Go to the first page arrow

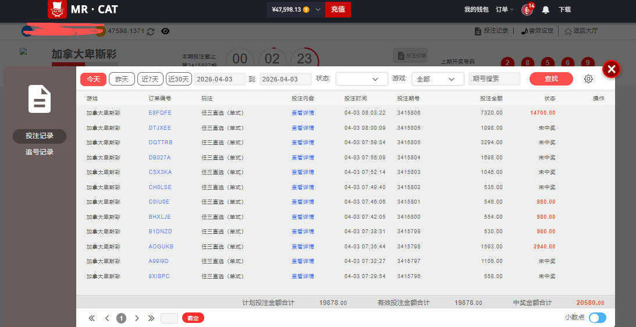coord(91,318)
